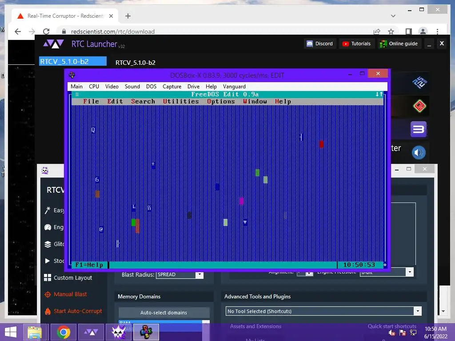This screenshot has width=455, height=341.
Task: Open File menu in FreeDOS Edit
Action: pyautogui.click(x=91, y=102)
